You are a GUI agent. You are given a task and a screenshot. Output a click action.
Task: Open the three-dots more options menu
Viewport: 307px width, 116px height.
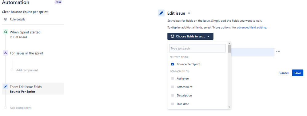point(278,51)
